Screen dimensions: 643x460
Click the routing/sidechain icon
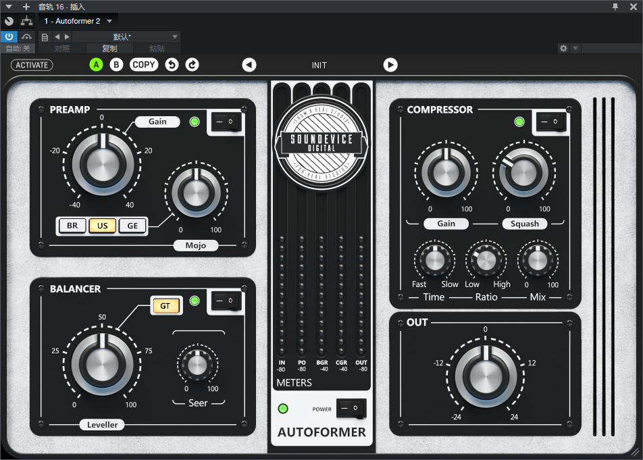pos(26,21)
